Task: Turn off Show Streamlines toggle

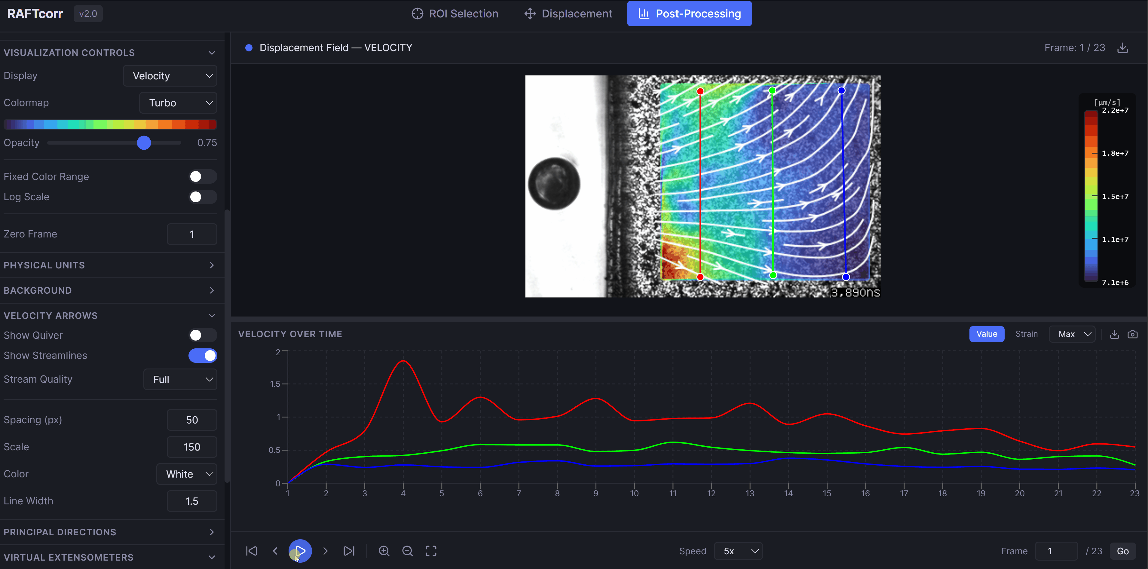Action: (x=202, y=356)
